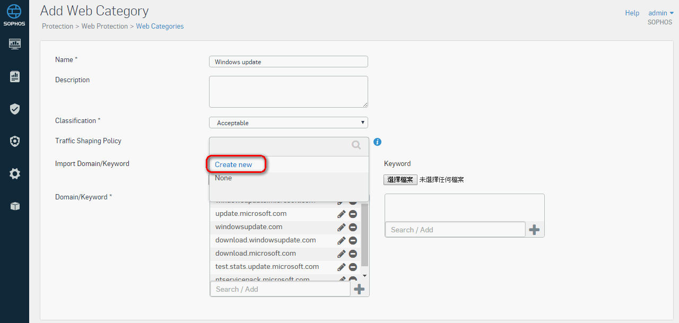The width and height of the screenshot is (679, 323).
Task: Edit download.windowsupdate.com with pencil icon
Action: coord(342,240)
